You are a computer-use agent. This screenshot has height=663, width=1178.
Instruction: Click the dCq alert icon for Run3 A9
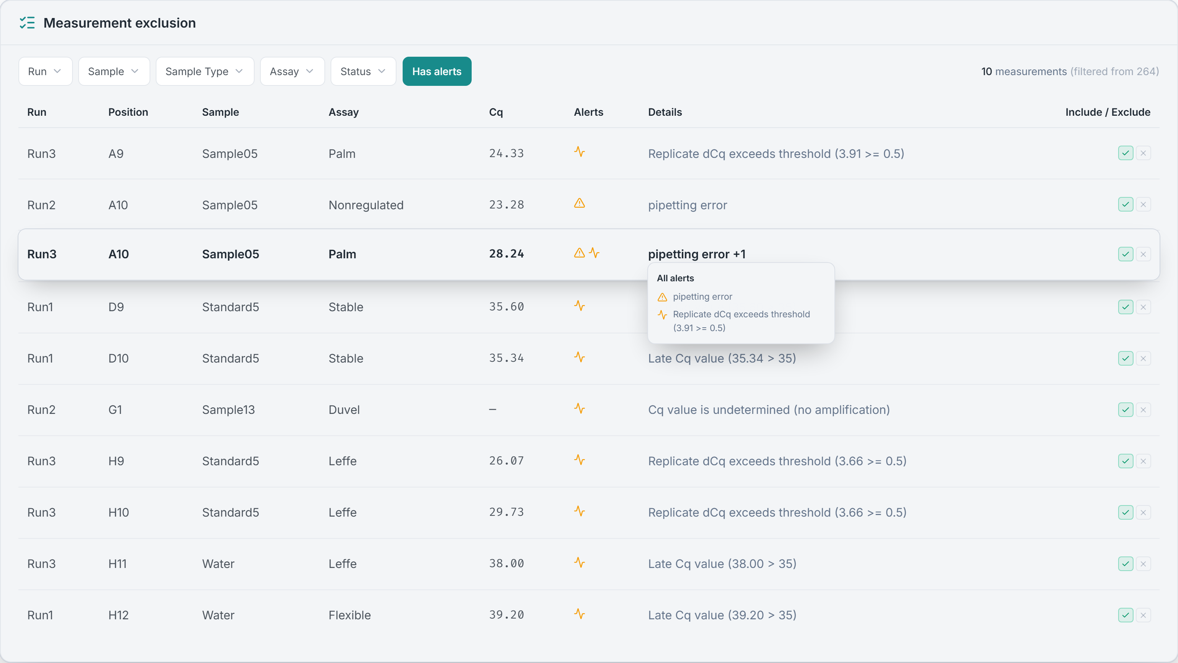coord(579,152)
